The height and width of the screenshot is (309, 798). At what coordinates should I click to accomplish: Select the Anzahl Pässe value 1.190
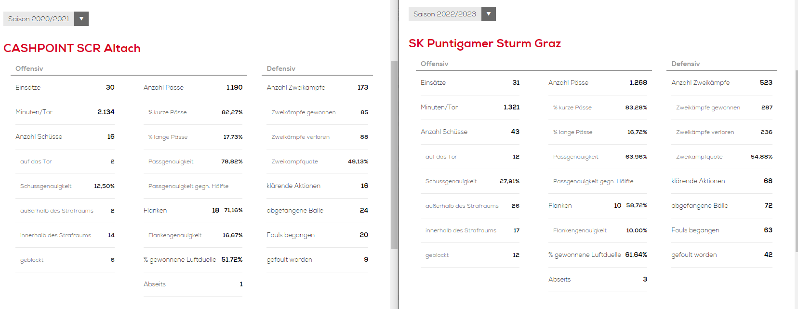pos(235,87)
